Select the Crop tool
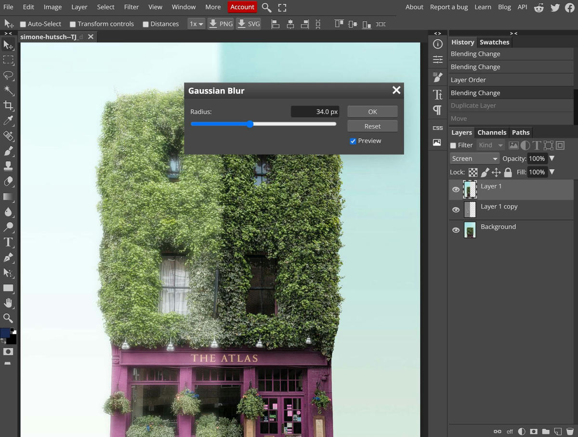This screenshot has width=578, height=437. (8, 105)
